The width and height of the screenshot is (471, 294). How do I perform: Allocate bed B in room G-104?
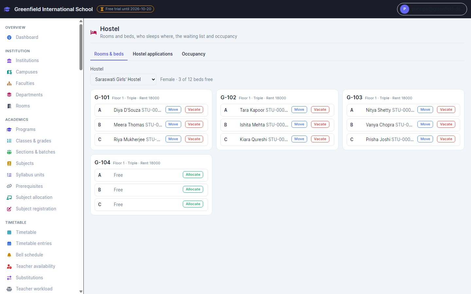tap(193, 189)
